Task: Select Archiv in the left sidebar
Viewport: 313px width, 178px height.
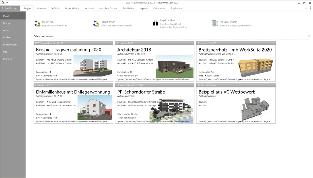Action: (13, 30)
